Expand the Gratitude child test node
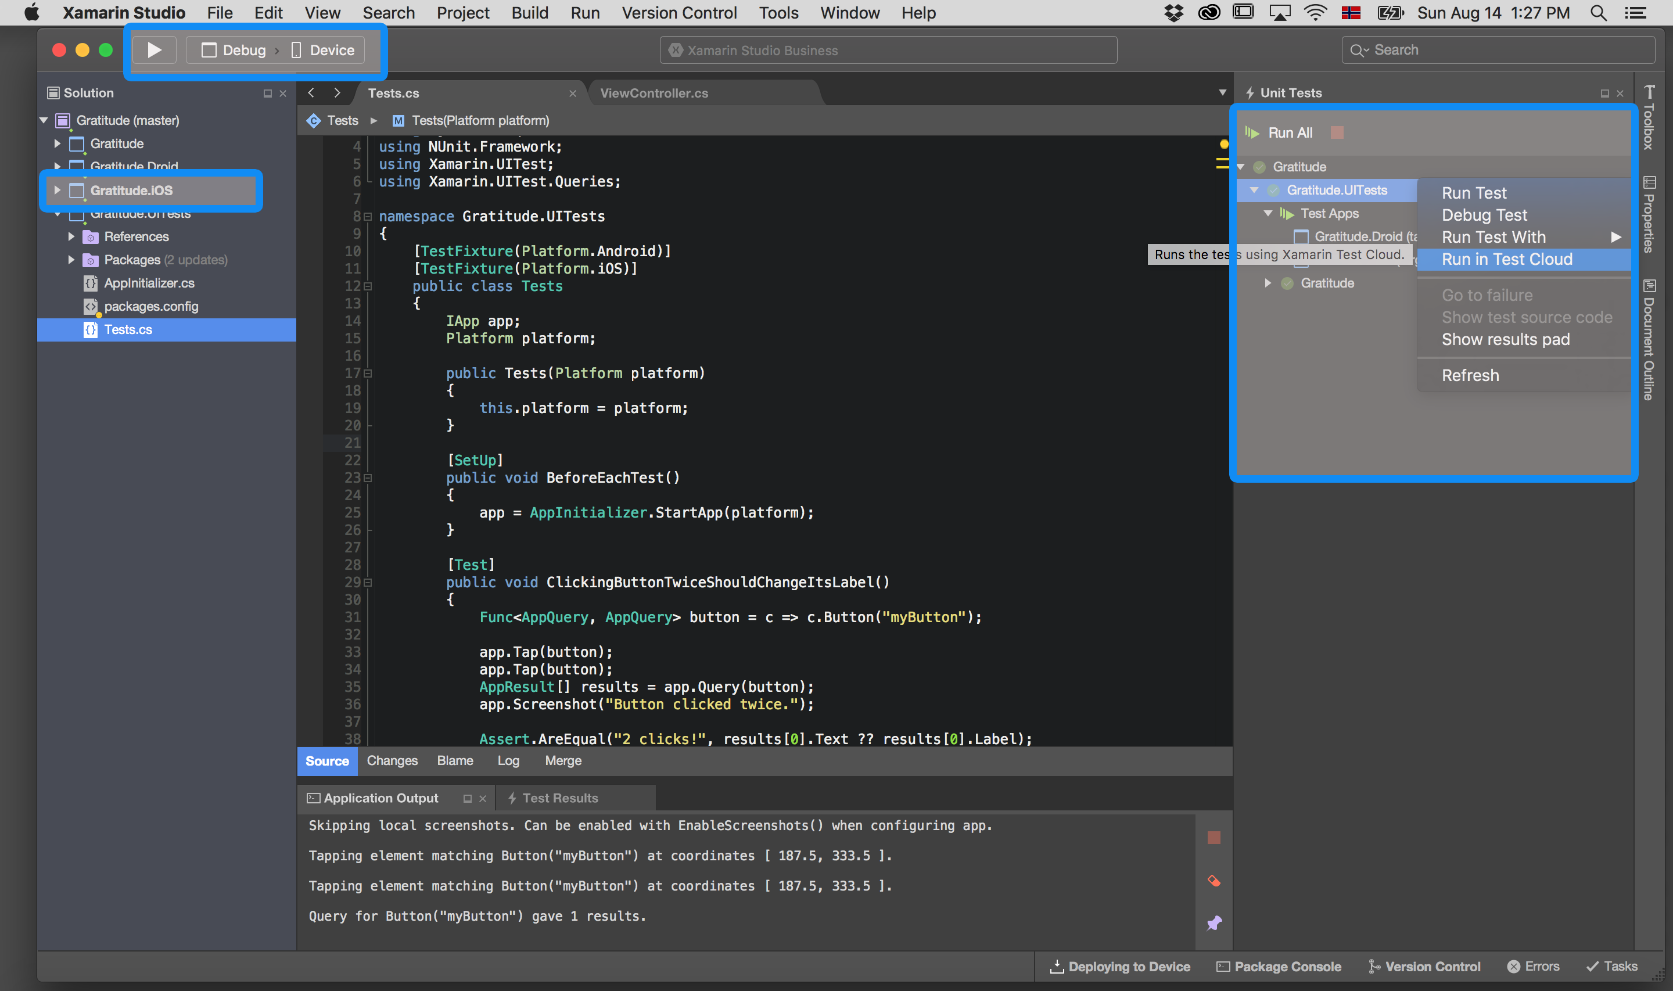This screenshot has width=1673, height=991. point(1269,283)
